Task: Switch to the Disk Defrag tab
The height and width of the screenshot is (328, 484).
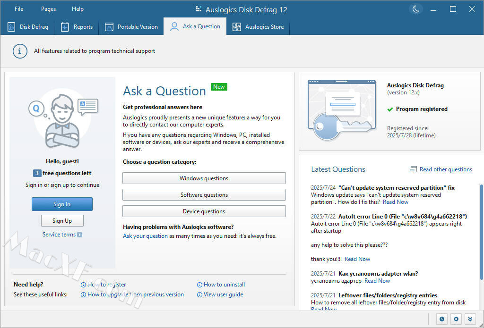Action: point(27,27)
